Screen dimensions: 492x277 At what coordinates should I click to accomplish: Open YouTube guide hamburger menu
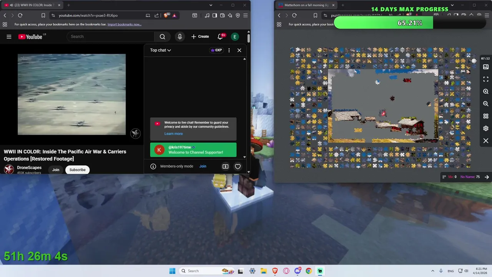click(x=9, y=37)
